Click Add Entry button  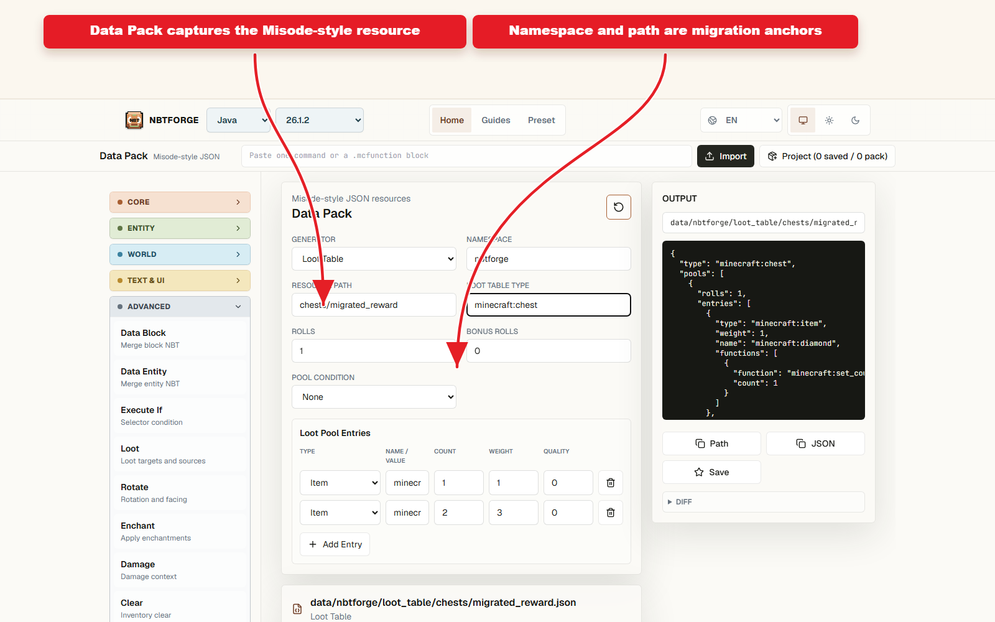[x=335, y=544]
